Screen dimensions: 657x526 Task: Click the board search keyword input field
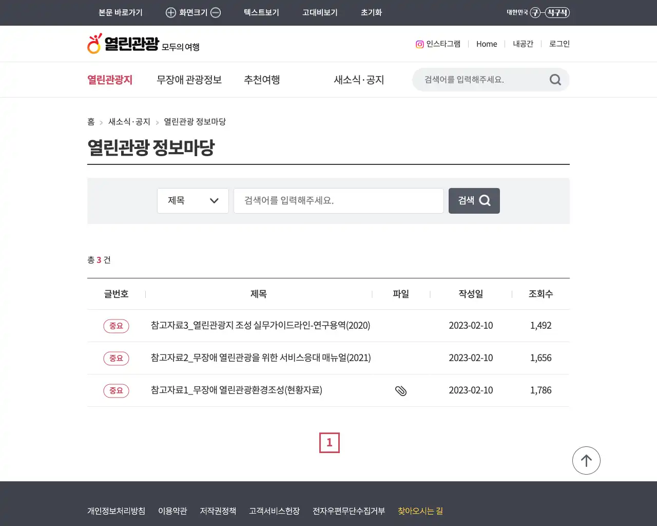pos(339,200)
